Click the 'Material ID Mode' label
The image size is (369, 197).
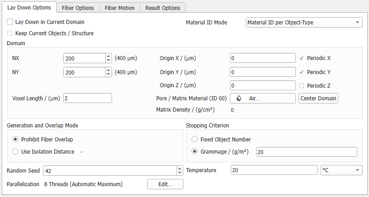pos(206,22)
